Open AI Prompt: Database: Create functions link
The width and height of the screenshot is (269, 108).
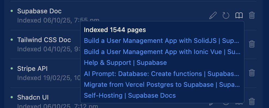pyautogui.click(x=161, y=74)
